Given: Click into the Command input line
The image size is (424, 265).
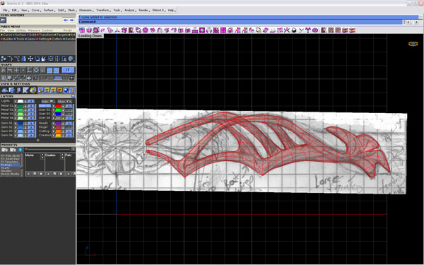Looking at the screenshot, I should (241, 22).
